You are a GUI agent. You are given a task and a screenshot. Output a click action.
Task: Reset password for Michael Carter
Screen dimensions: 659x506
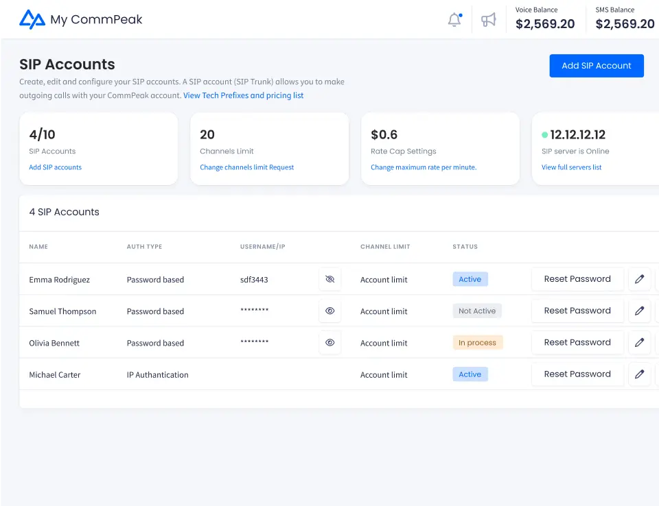tap(577, 374)
